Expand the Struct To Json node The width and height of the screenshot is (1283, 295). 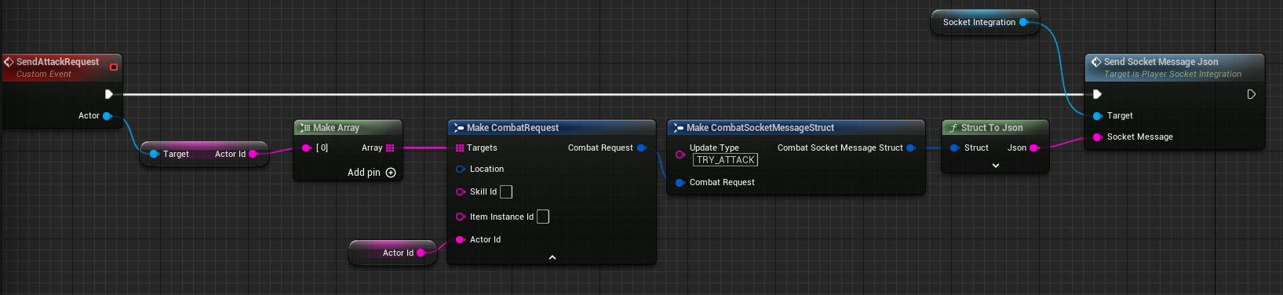point(996,166)
